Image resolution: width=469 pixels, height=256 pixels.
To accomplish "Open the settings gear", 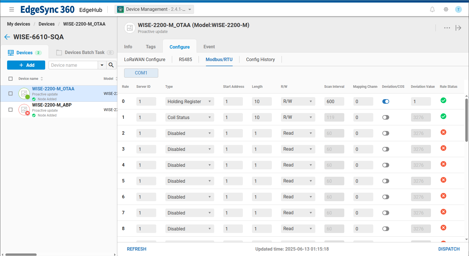I will [x=446, y=9].
